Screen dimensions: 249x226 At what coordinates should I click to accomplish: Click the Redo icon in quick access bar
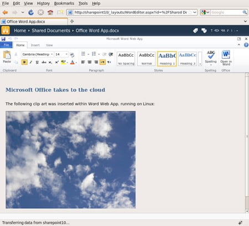point(16,39)
